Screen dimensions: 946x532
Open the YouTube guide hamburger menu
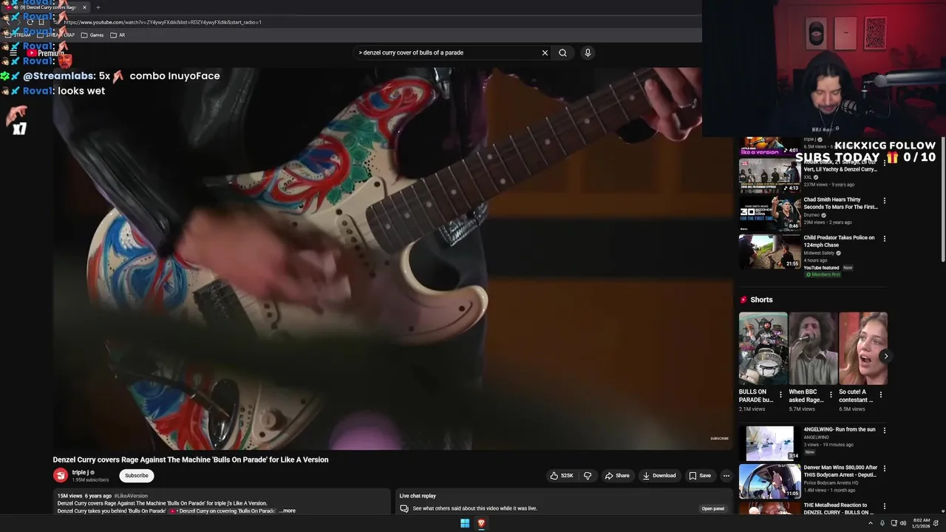13,52
